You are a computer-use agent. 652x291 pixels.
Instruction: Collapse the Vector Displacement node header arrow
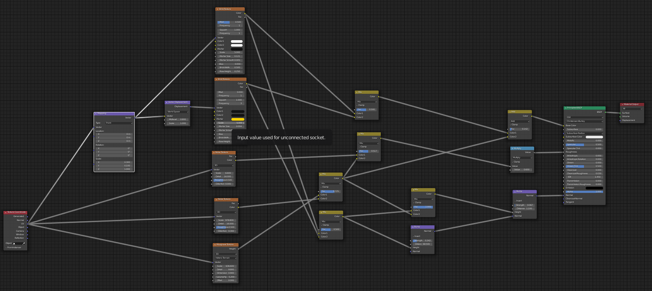167,102
